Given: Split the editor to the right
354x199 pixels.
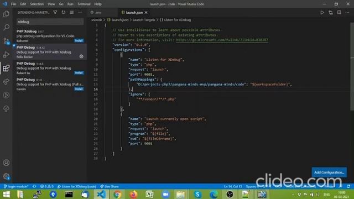Looking at the screenshot, I should tap(339, 13).
